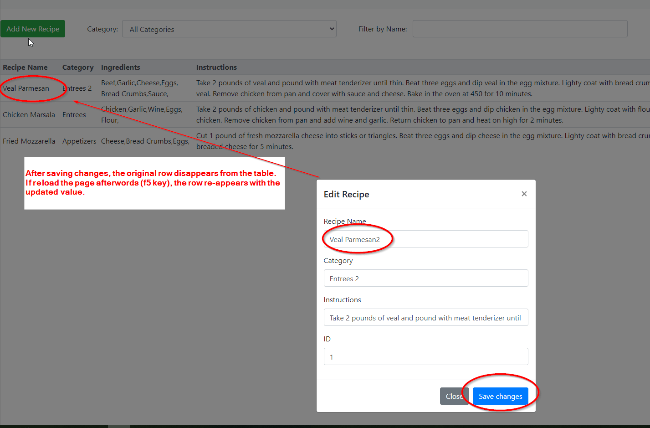Click the Add New Recipe button
This screenshot has height=428, width=650.
tap(32, 28)
